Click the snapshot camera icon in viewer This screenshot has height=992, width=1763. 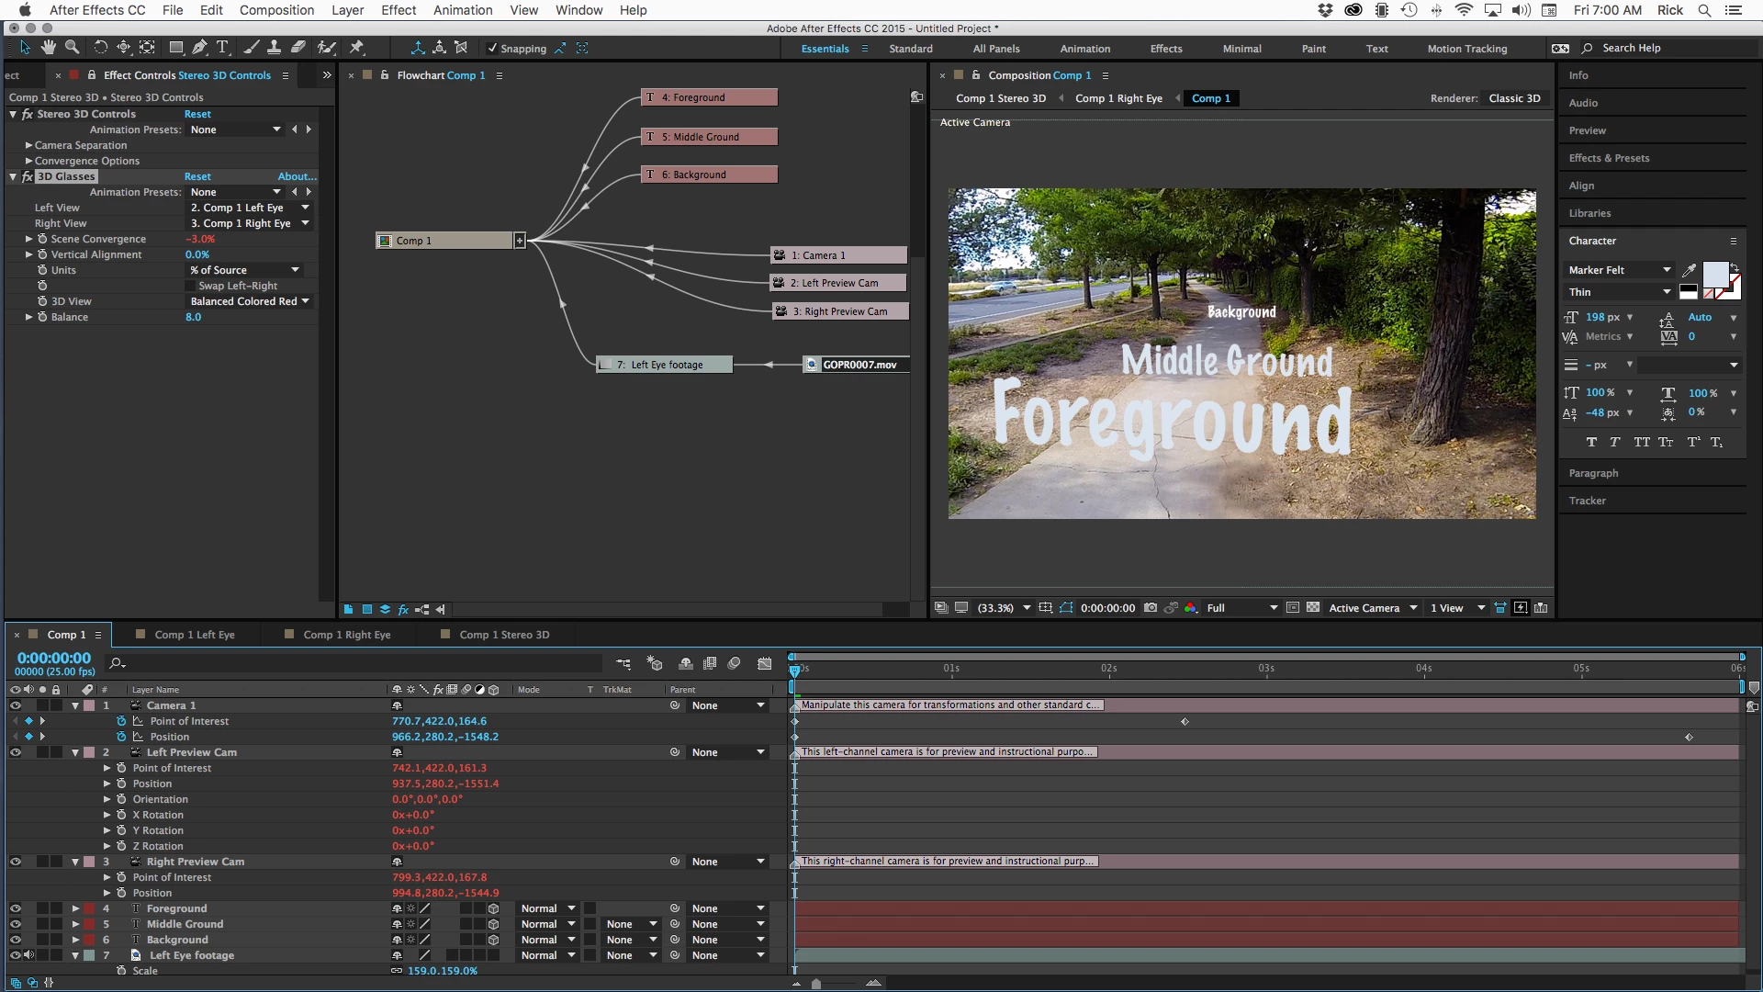tap(1150, 608)
